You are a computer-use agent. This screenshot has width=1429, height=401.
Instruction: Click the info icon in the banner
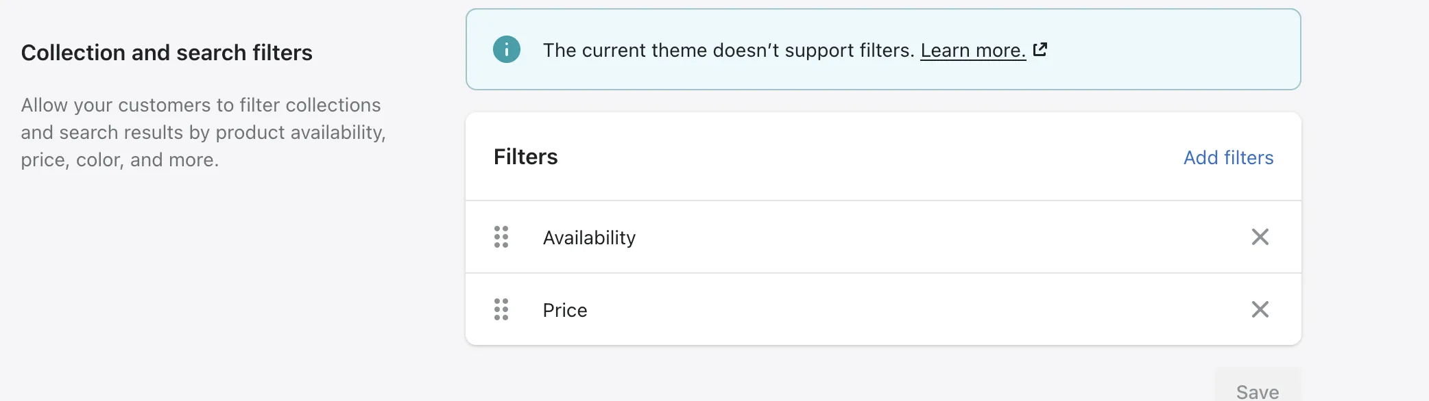pos(507,49)
